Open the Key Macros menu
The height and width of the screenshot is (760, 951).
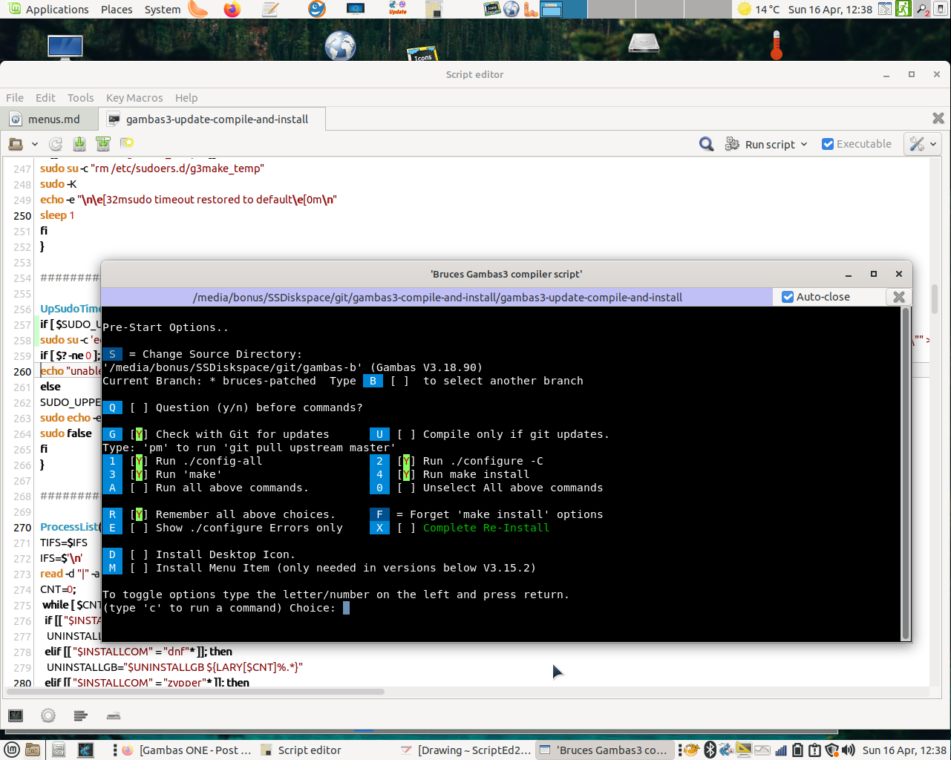[134, 98]
